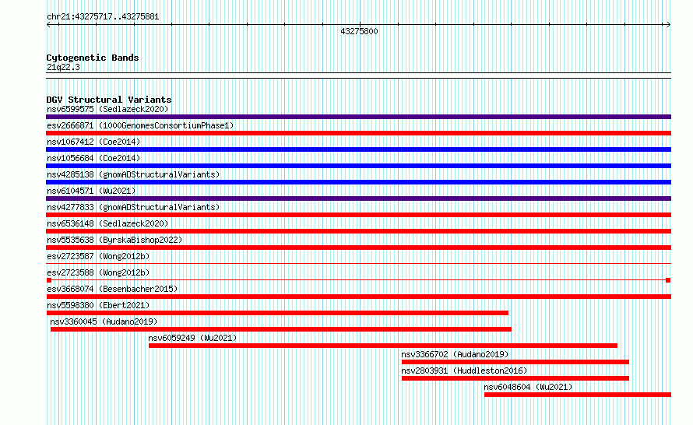Viewport: 693px width, 425px height.
Task: Click nsv6059249 (Wu2021) label
Action: coord(192,338)
